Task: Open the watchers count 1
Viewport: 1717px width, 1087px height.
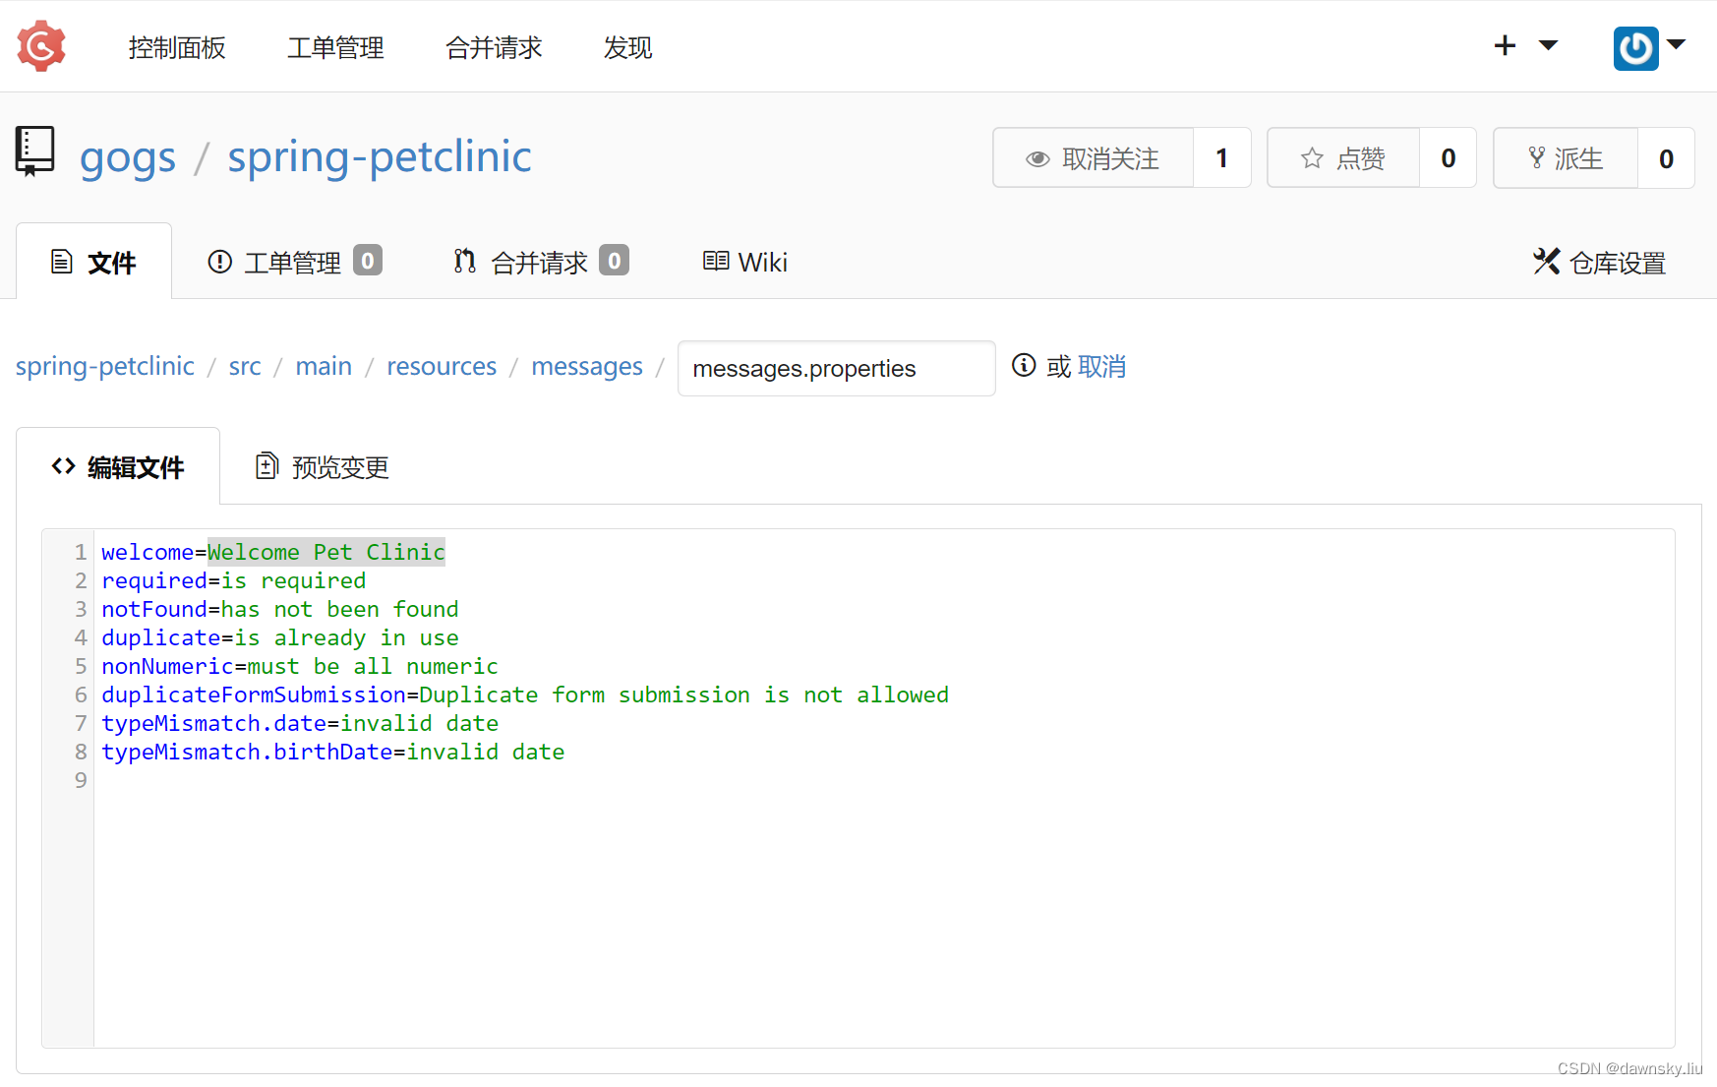Action: coord(1222,157)
